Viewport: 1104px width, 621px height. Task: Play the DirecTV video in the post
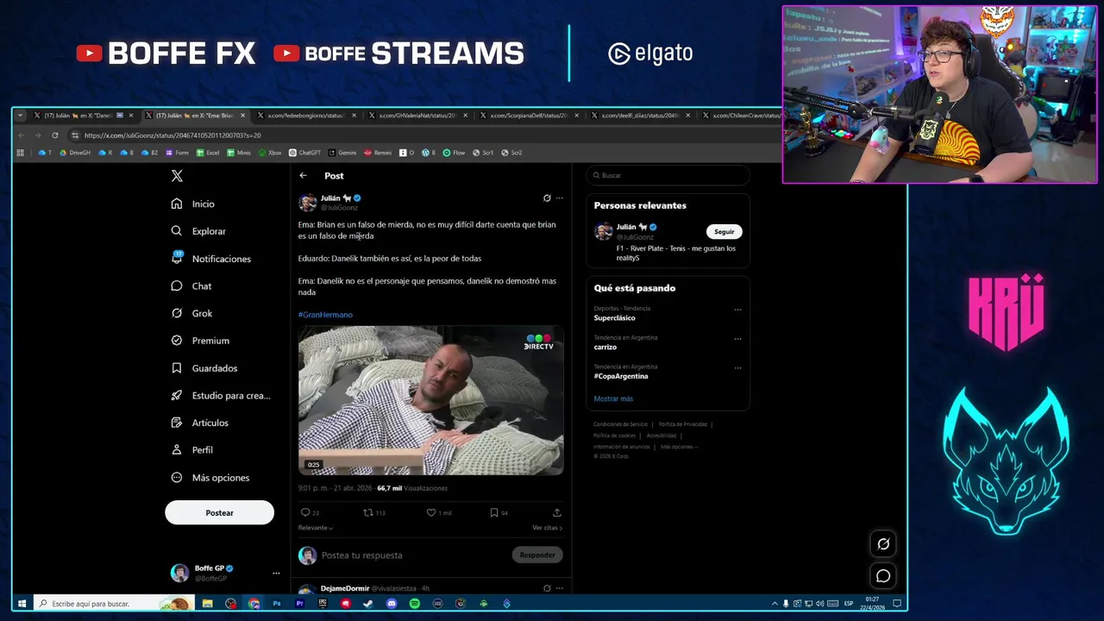[430, 401]
